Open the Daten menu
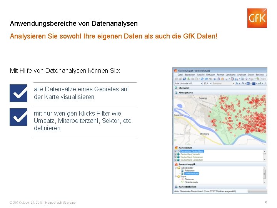The width and height of the screenshot is (277, 208). tap(251, 75)
